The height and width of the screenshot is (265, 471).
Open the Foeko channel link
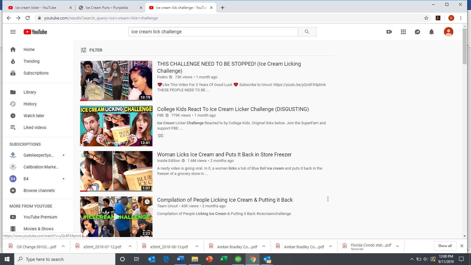point(162,77)
